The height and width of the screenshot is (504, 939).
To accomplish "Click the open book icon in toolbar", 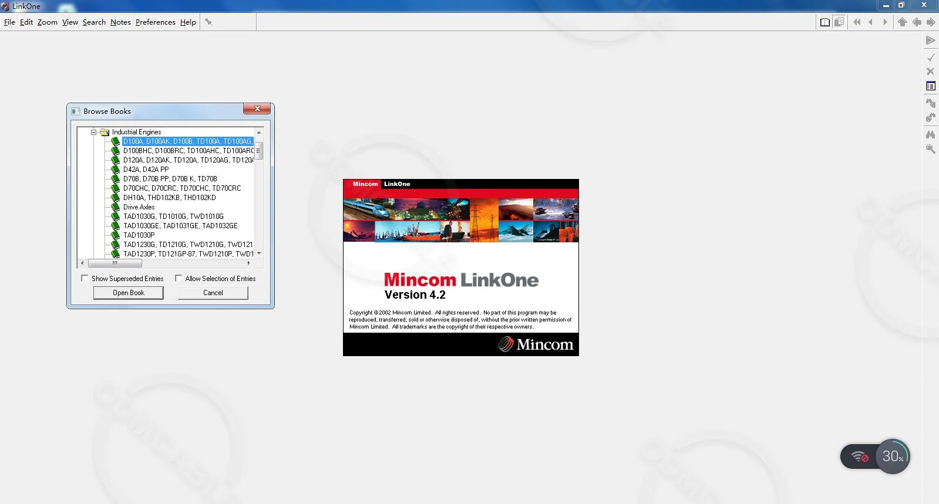I will point(825,22).
